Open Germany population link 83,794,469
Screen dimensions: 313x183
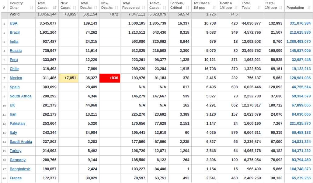click(x=301, y=160)
